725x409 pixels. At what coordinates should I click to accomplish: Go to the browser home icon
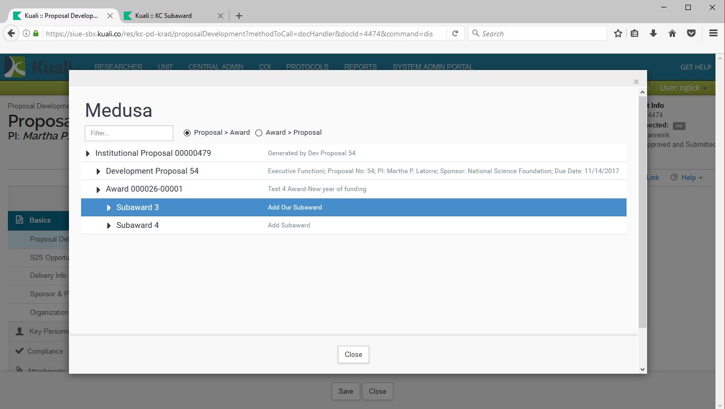(x=672, y=34)
